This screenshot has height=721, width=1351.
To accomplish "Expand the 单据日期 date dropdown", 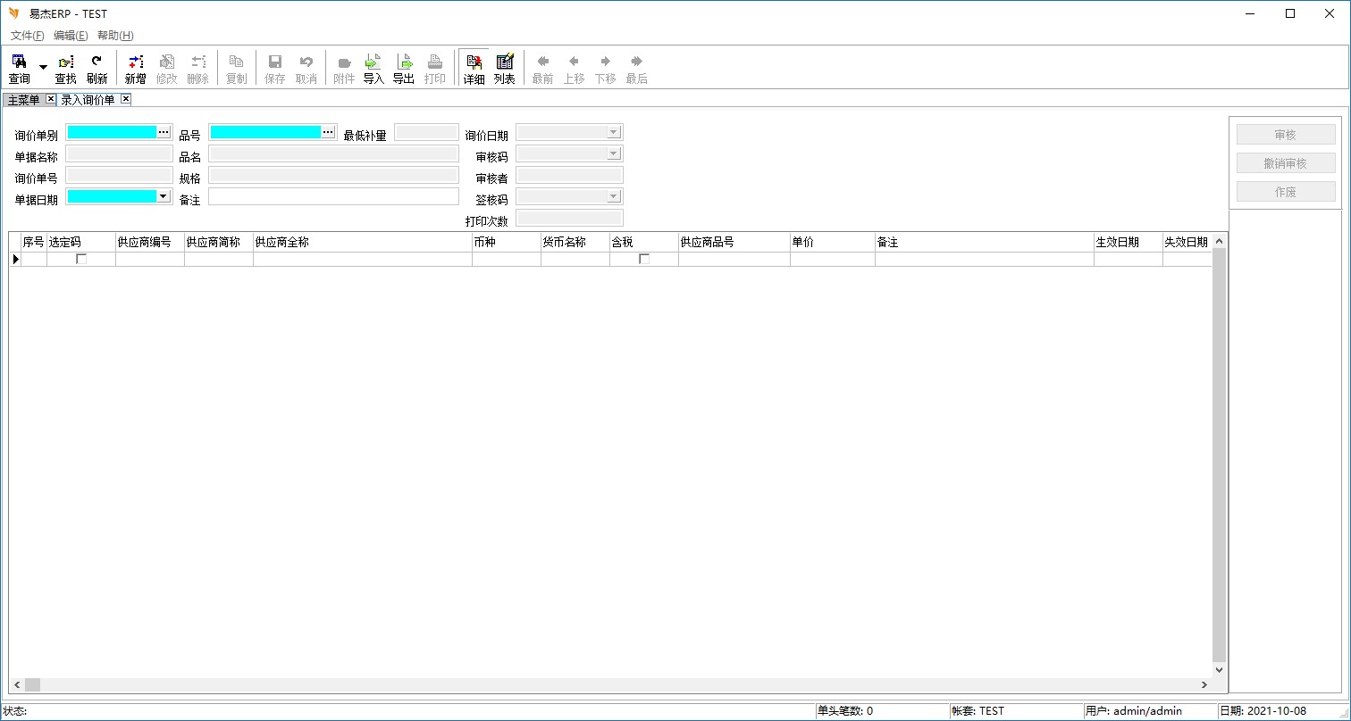I will click(164, 196).
